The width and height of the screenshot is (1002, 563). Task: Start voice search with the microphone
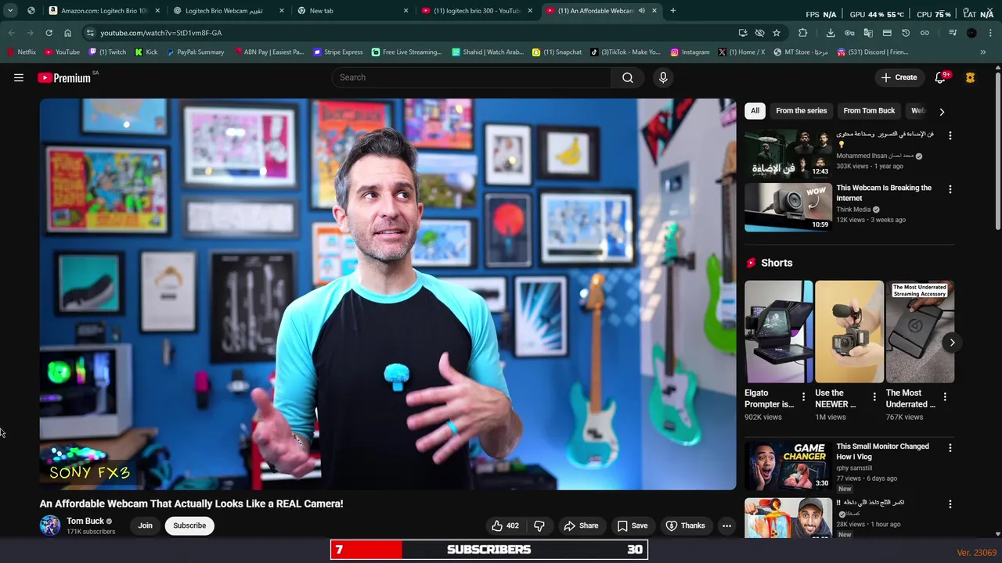coord(663,77)
